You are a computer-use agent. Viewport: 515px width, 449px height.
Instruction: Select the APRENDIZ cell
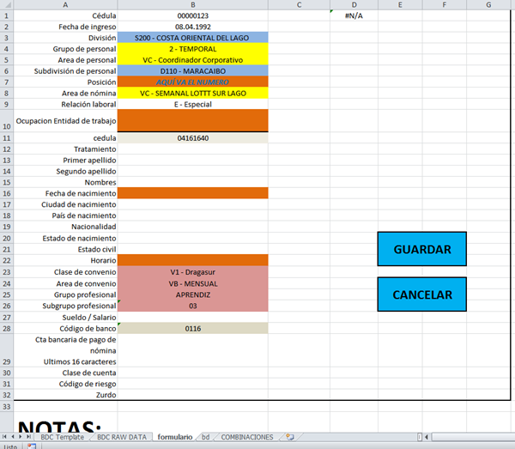pos(193,294)
